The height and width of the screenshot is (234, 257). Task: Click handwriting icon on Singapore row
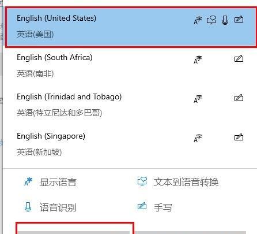[x=239, y=137]
